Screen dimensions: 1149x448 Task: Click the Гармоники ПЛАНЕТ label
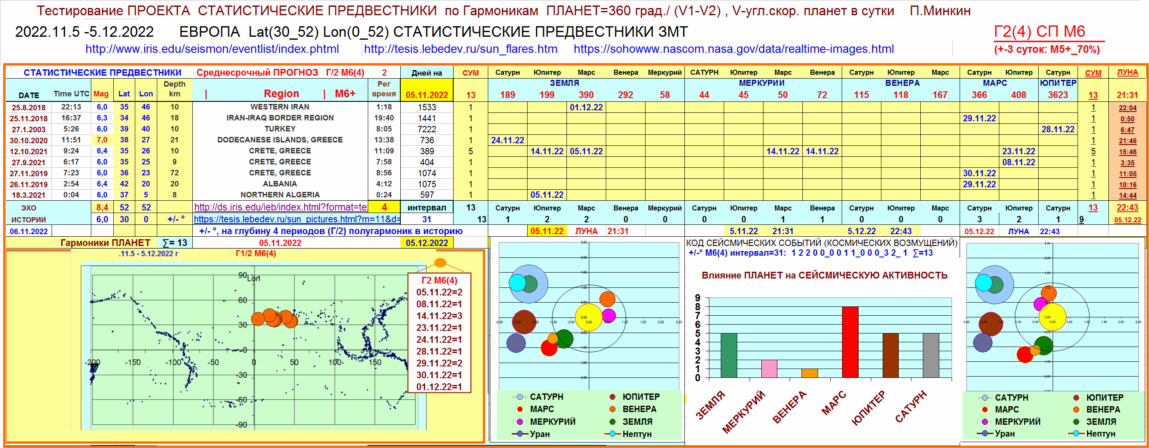[105, 243]
